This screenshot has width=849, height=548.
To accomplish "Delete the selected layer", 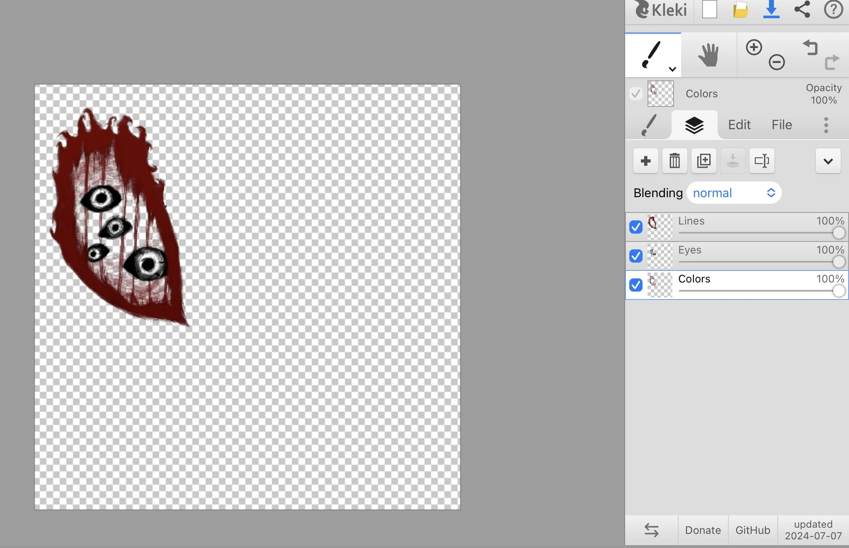I will [674, 161].
